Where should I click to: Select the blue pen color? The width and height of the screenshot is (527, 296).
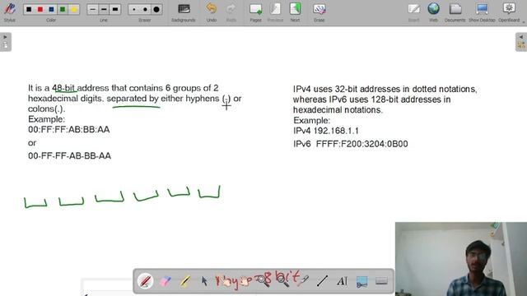(51, 9)
